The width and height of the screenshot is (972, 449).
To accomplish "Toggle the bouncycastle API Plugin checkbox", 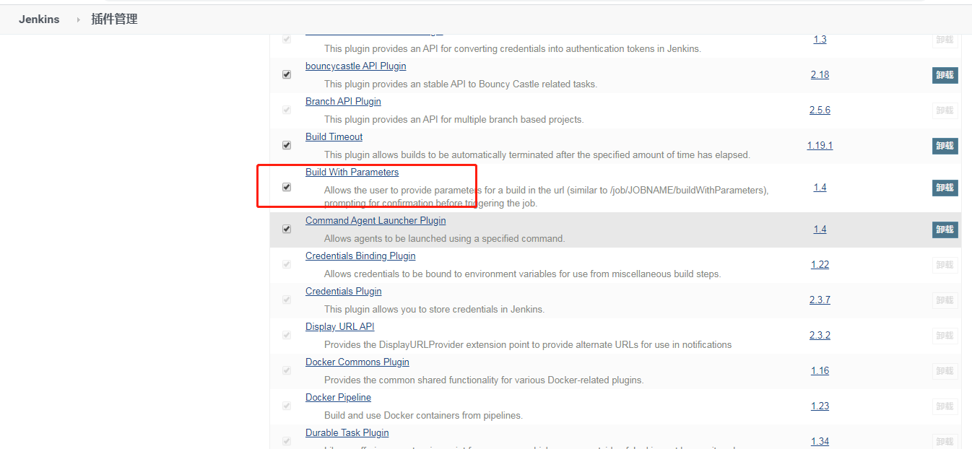I will point(287,74).
